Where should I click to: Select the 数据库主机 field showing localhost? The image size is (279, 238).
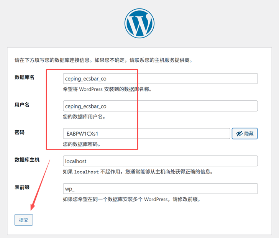click(x=160, y=161)
